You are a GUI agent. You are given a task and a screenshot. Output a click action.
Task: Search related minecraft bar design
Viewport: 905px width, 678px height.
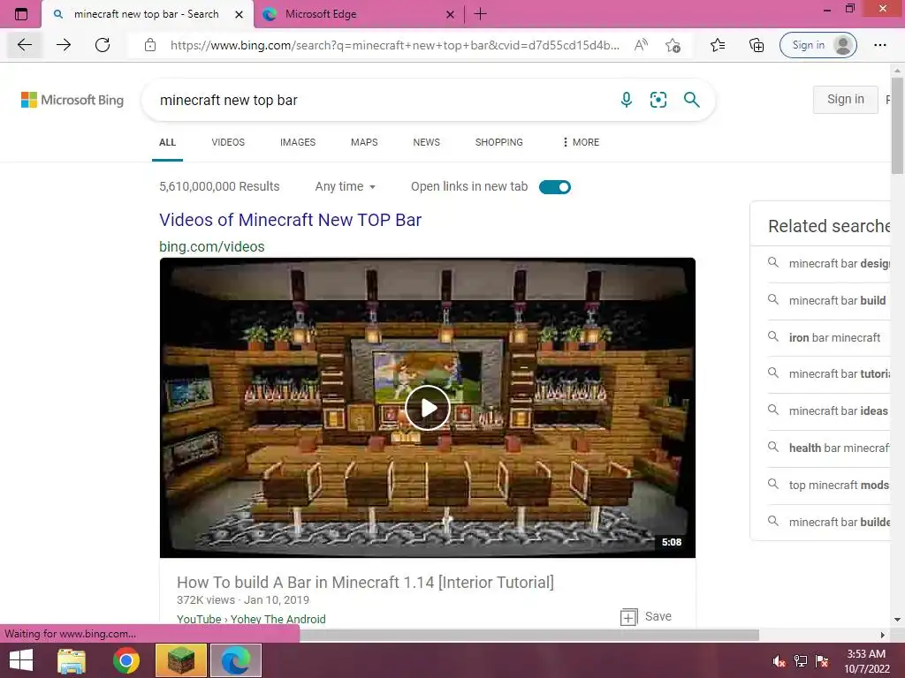tap(829, 263)
